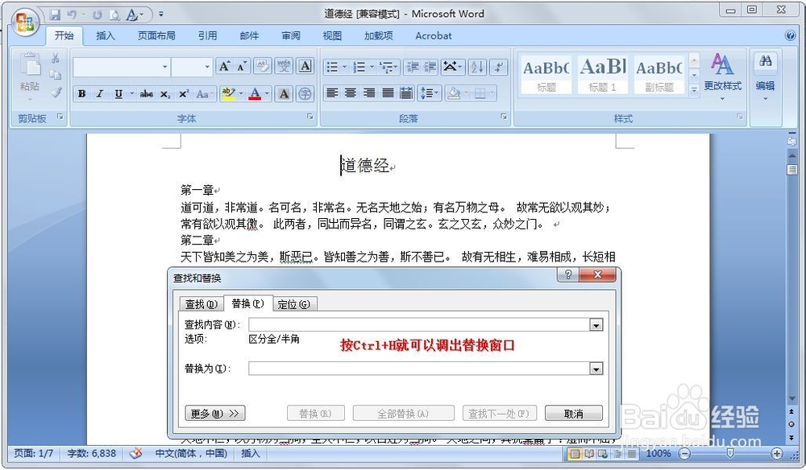This screenshot has height=470, width=806.
Task: Open the 替换为 dropdown in dialog
Action: click(596, 368)
